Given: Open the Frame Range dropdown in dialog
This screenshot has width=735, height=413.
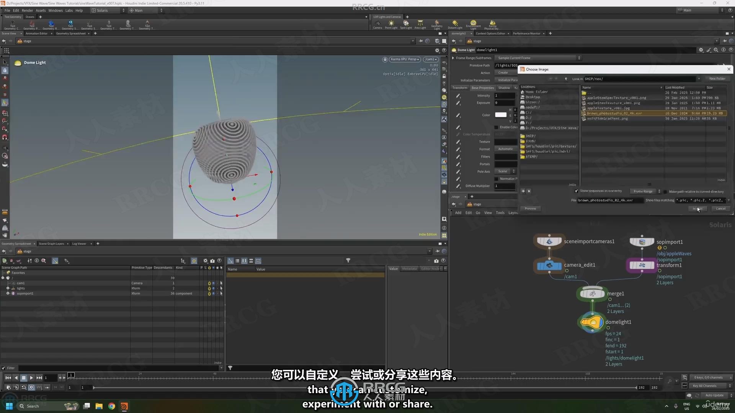Looking at the screenshot, I should click(646, 192).
